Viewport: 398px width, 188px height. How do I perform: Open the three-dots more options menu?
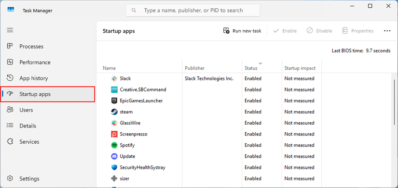(x=387, y=31)
